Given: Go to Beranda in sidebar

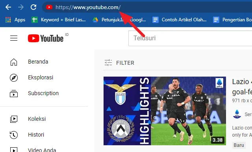Looking at the screenshot, I should pyautogui.click(x=38, y=62).
